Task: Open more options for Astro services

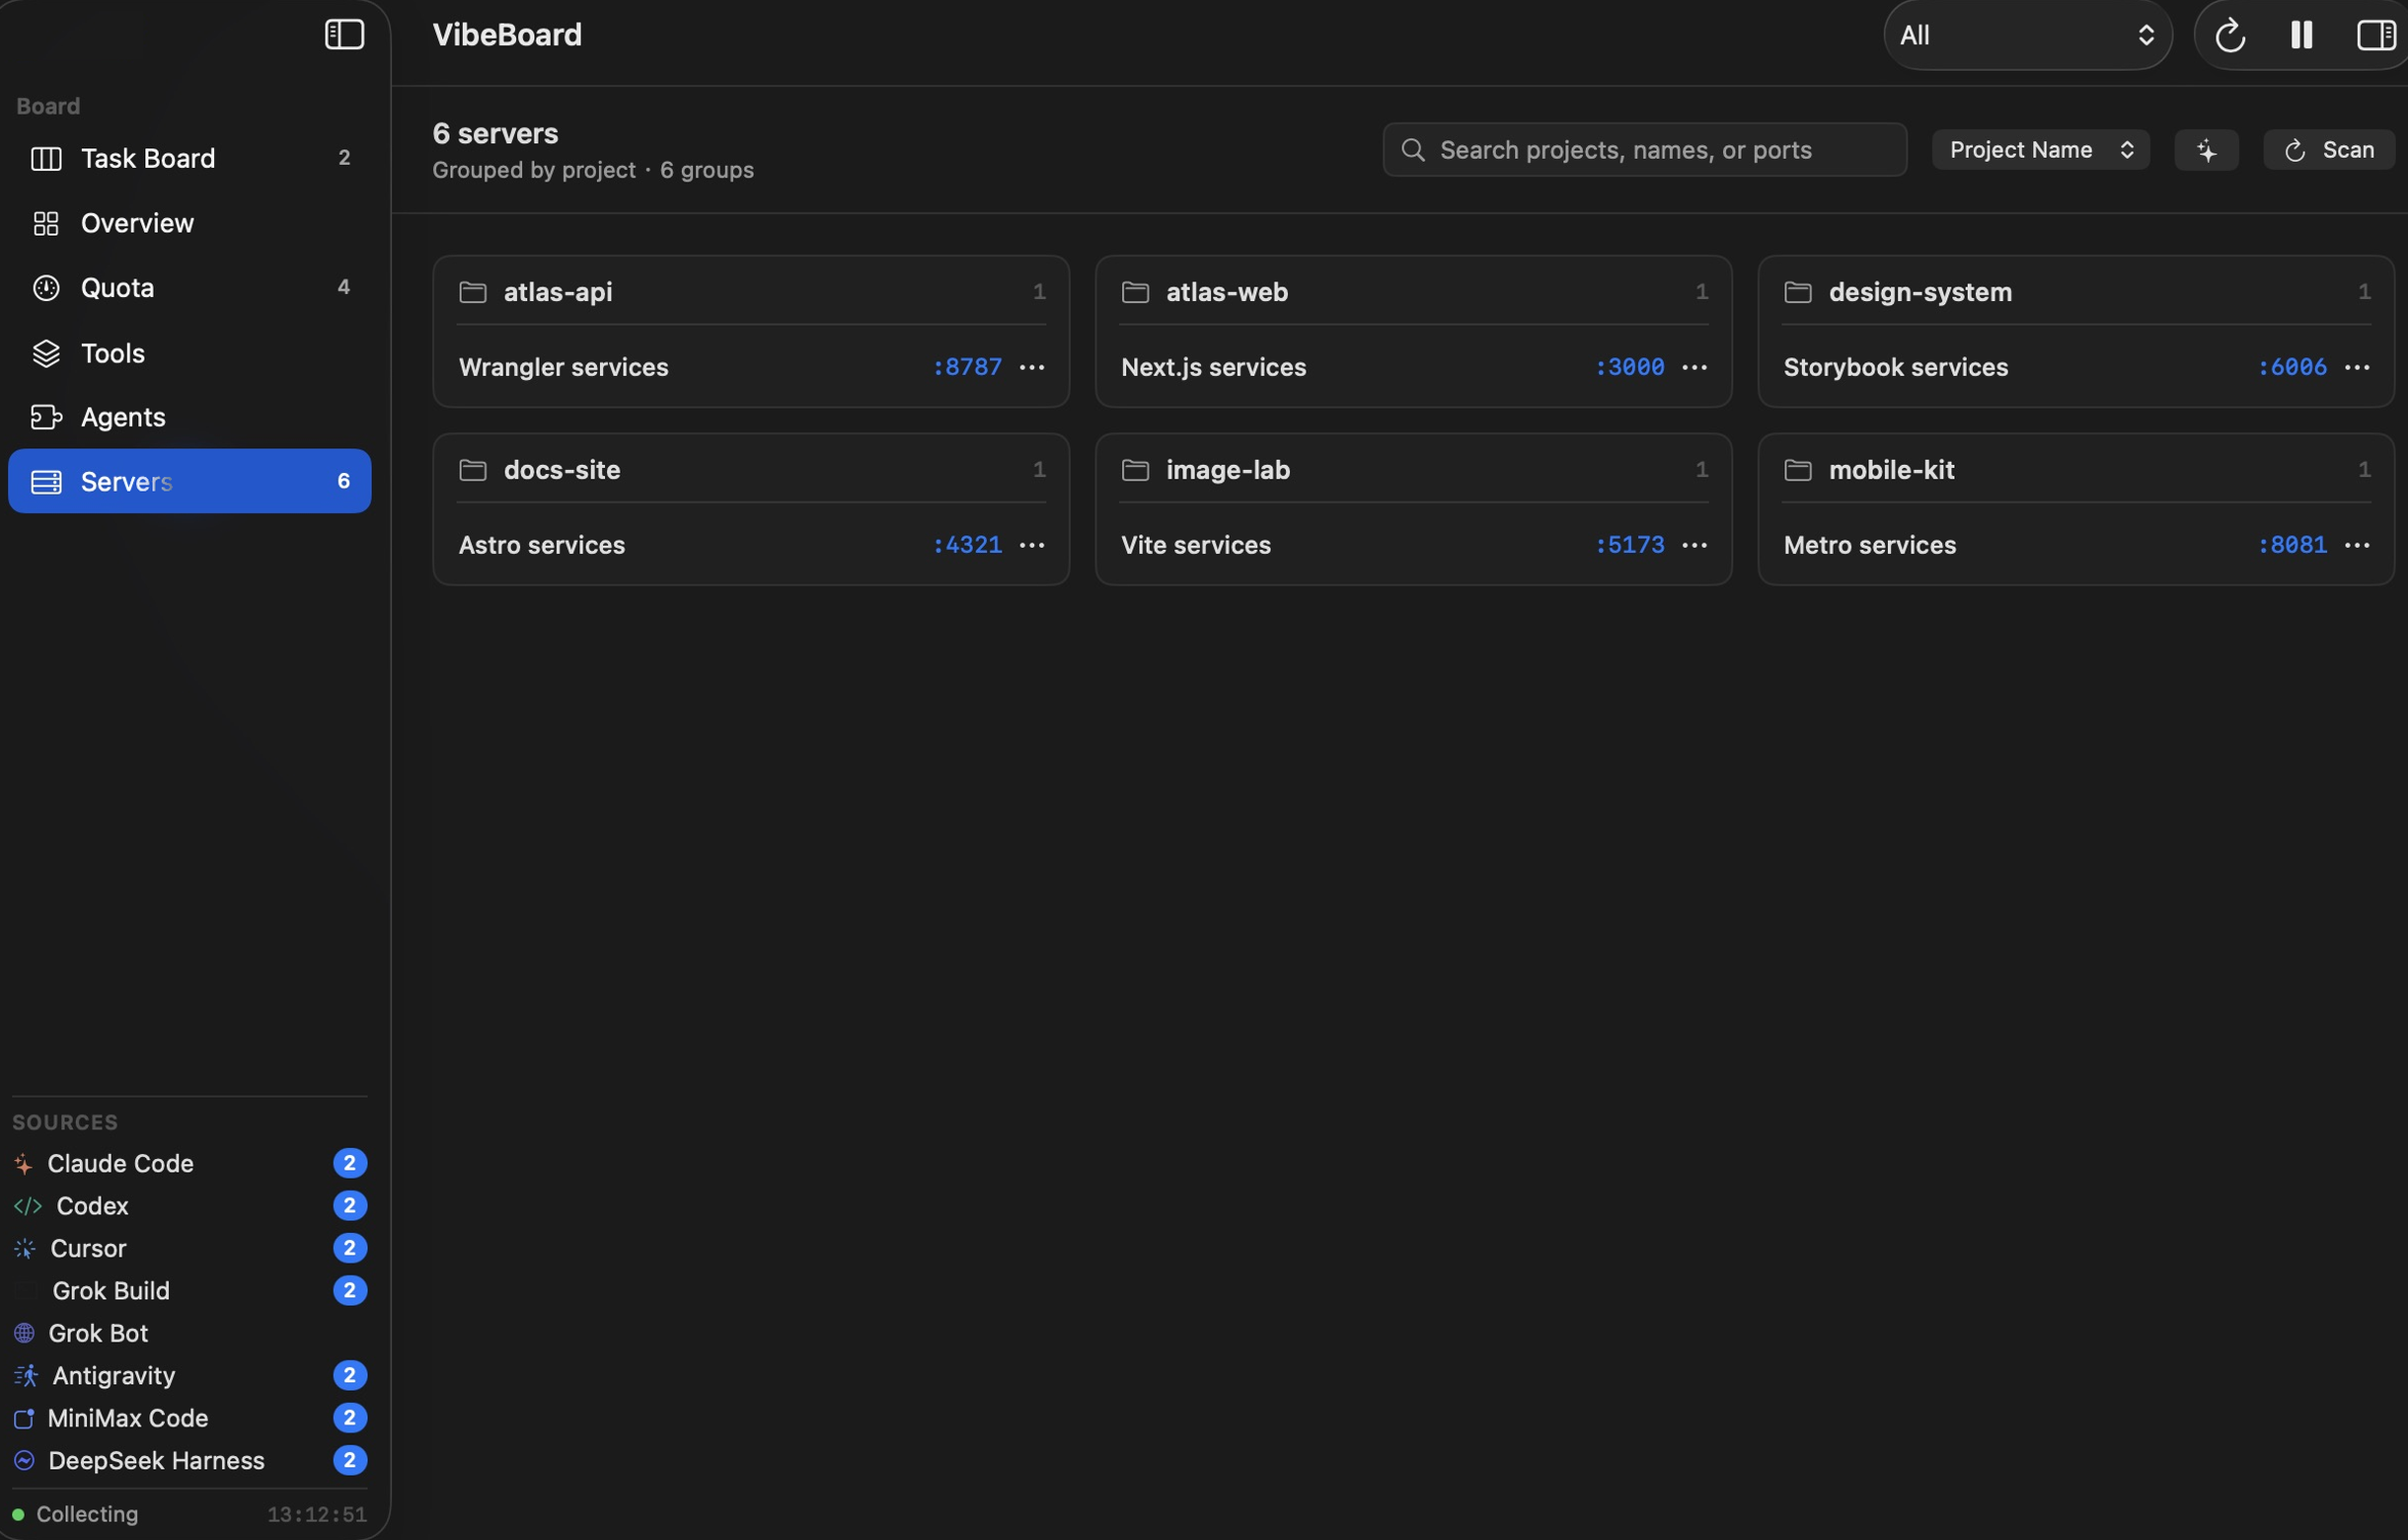Action: coord(1032,545)
